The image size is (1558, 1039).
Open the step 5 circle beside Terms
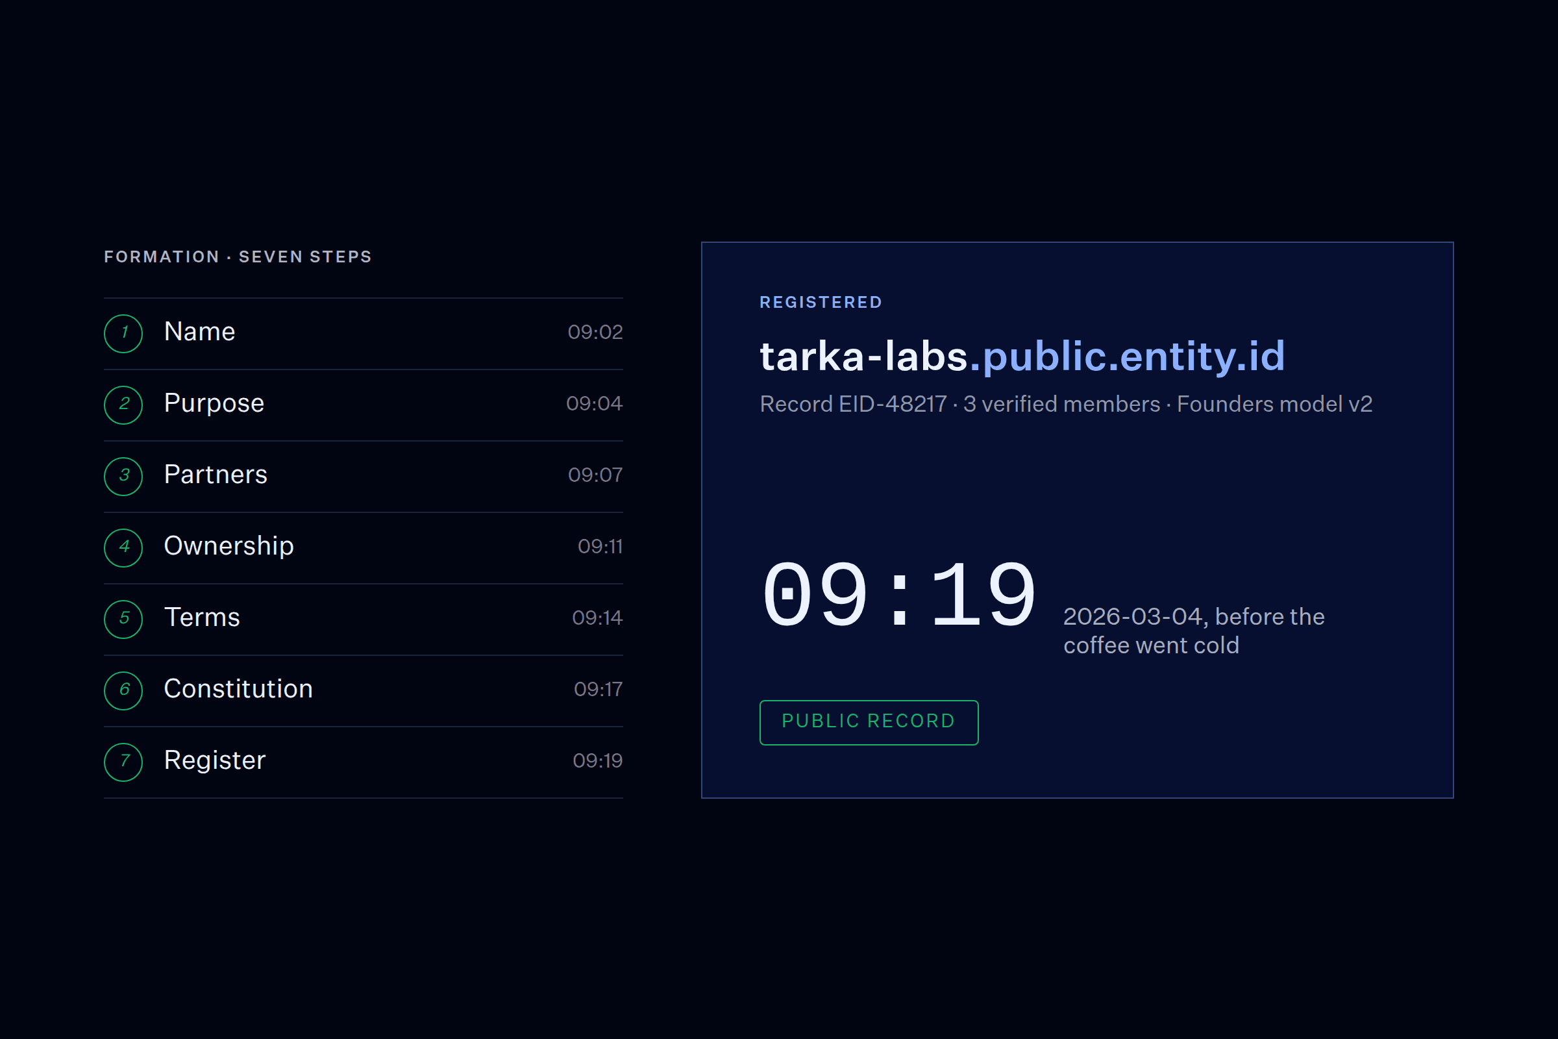coord(123,620)
